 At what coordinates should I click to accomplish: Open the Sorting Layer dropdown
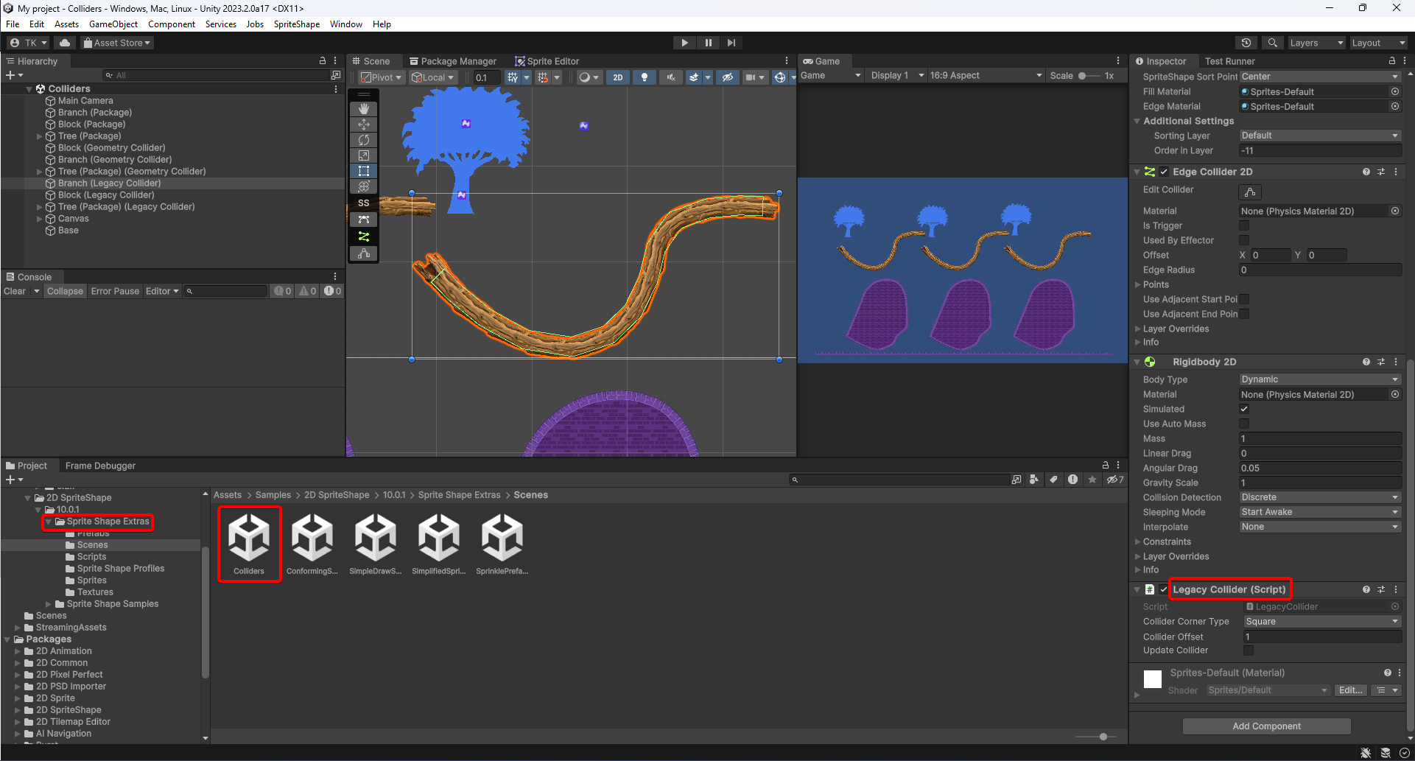pyautogui.click(x=1319, y=135)
